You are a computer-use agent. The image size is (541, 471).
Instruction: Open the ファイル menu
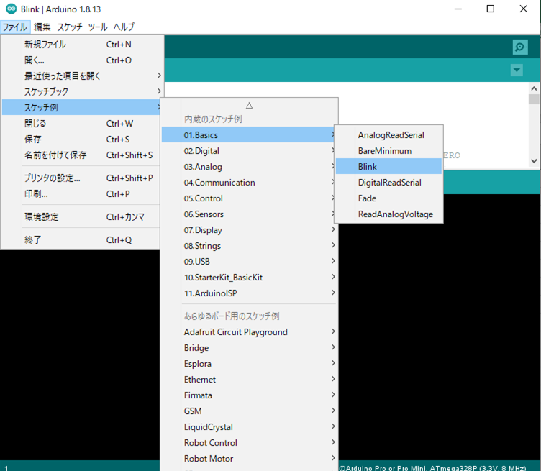tap(15, 27)
